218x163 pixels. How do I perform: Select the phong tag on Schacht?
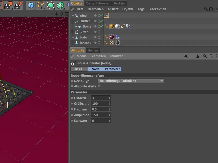(x=106, y=43)
